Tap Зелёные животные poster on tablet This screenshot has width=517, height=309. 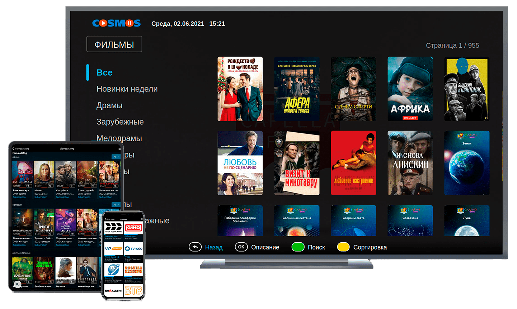(x=44, y=270)
